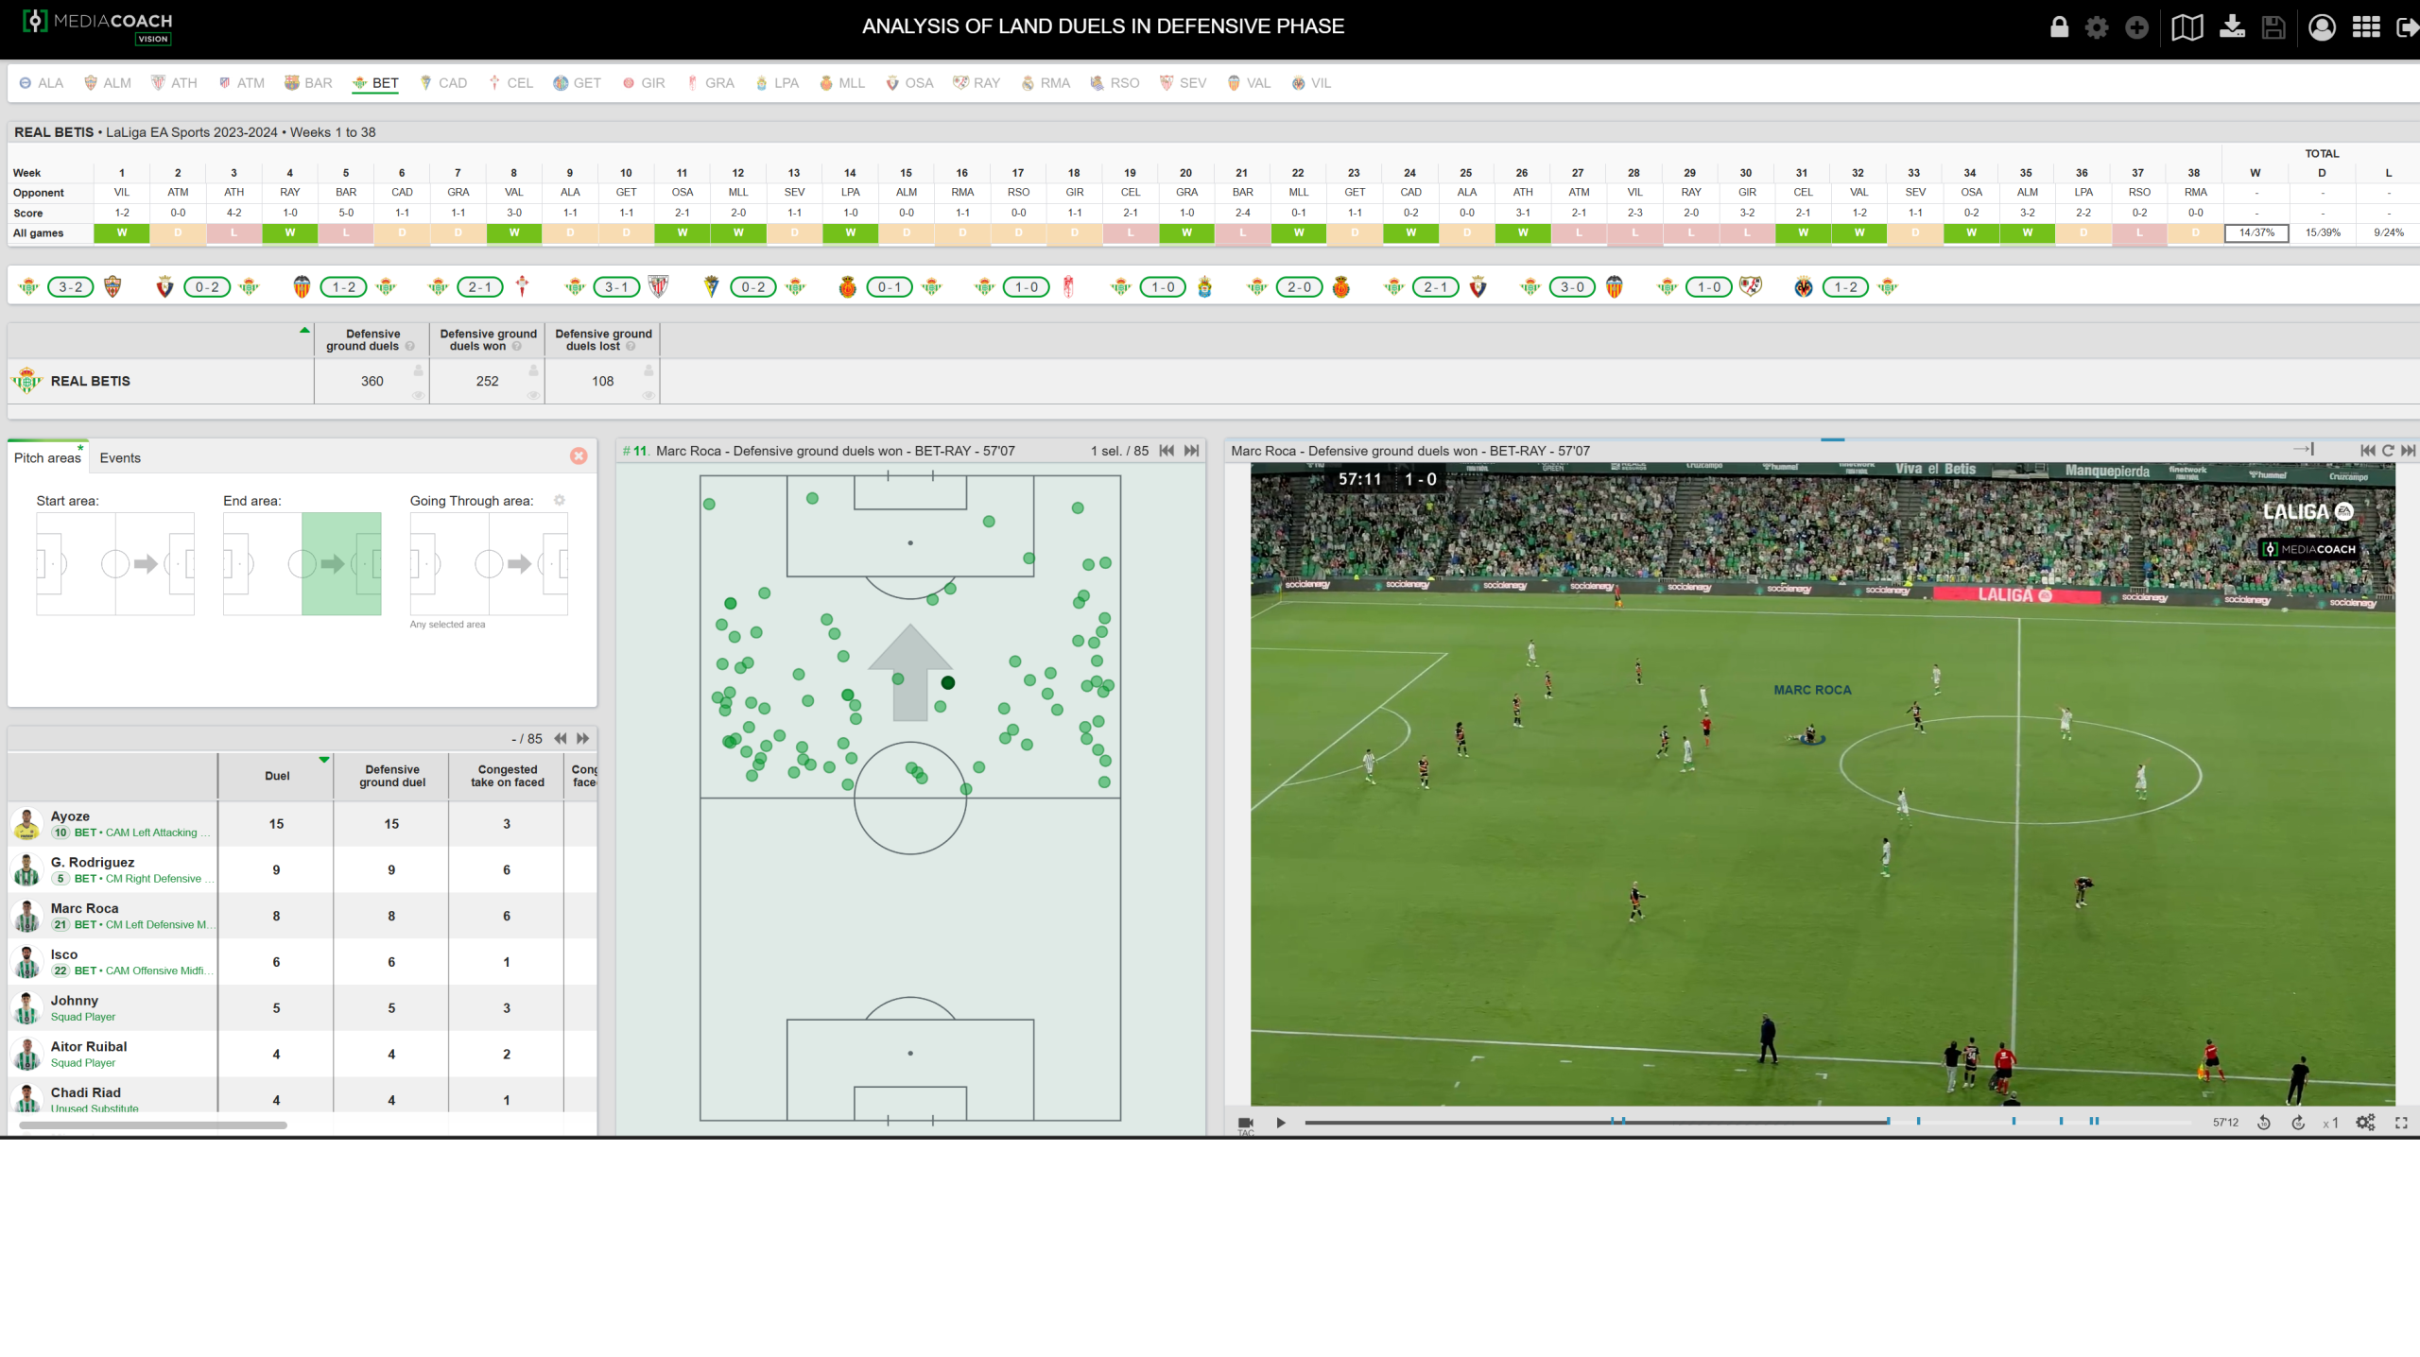Click the video panel replay icon
2420x1357 pixels.
[x=2388, y=451]
